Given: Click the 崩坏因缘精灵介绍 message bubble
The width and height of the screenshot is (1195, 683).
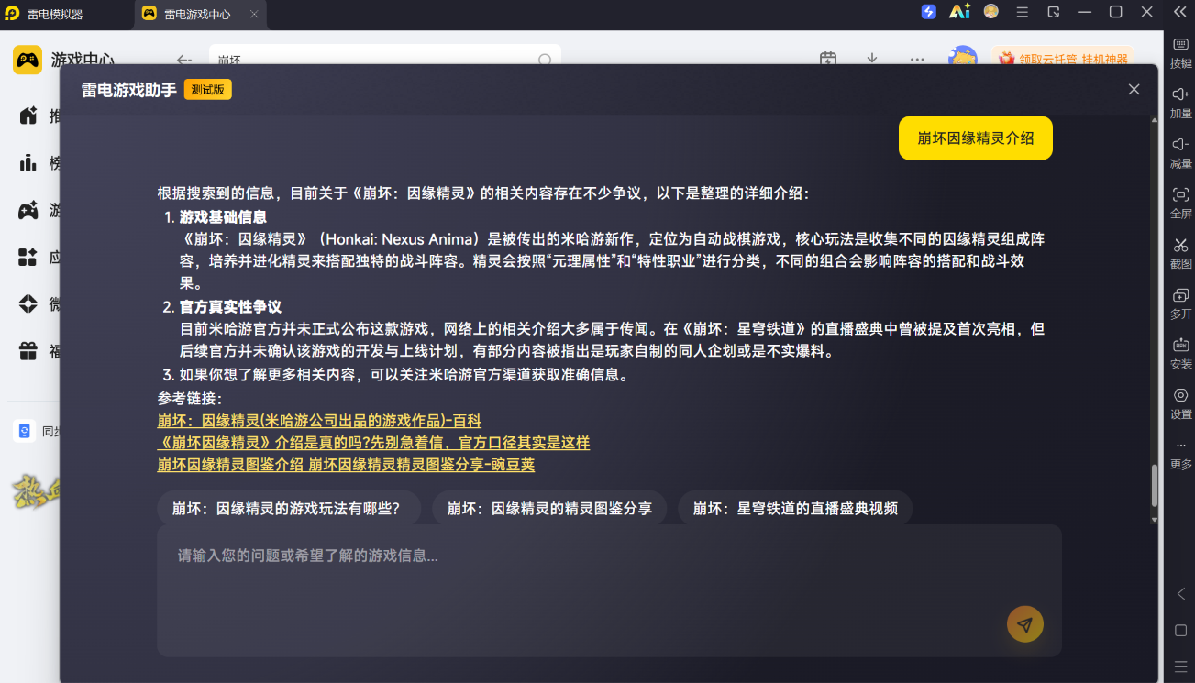Looking at the screenshot, I should [976, 138].
